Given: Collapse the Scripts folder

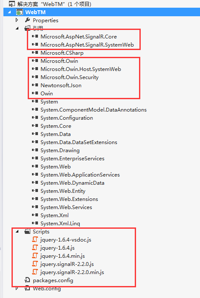Looking at the screenshot, I should [x=17, y=231].
